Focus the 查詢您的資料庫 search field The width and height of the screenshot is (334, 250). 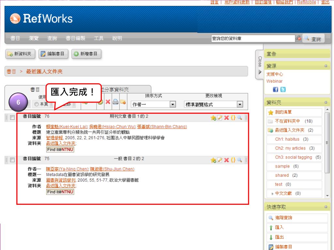click(253, 38)
